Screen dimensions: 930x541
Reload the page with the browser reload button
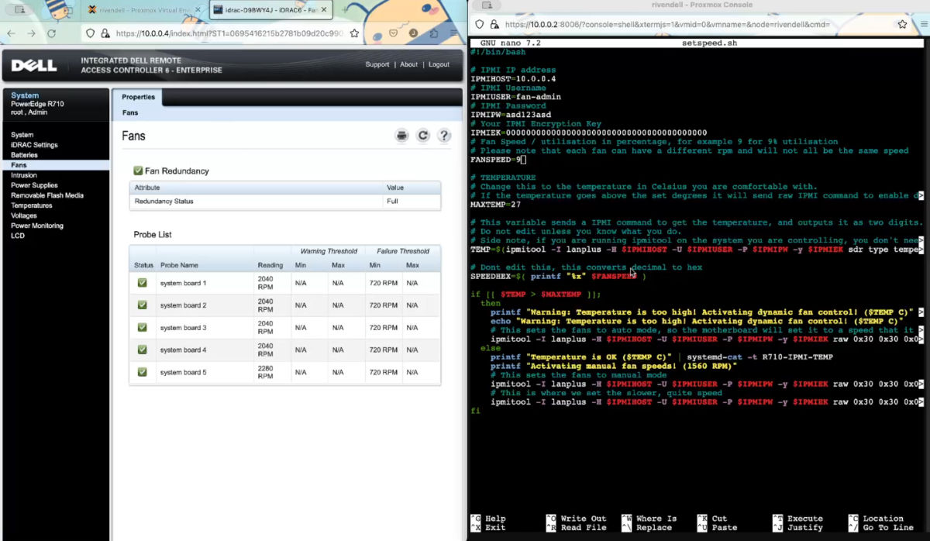coord(51,34)
